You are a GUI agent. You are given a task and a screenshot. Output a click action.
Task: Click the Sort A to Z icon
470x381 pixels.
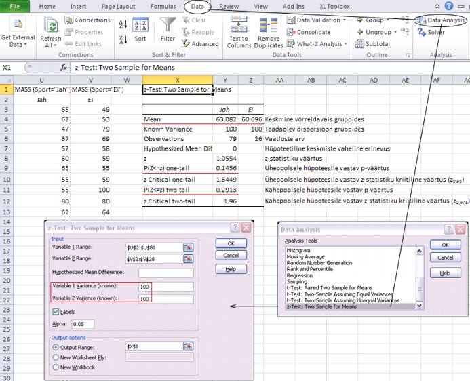pyautogui.click(x=123, y=23)
